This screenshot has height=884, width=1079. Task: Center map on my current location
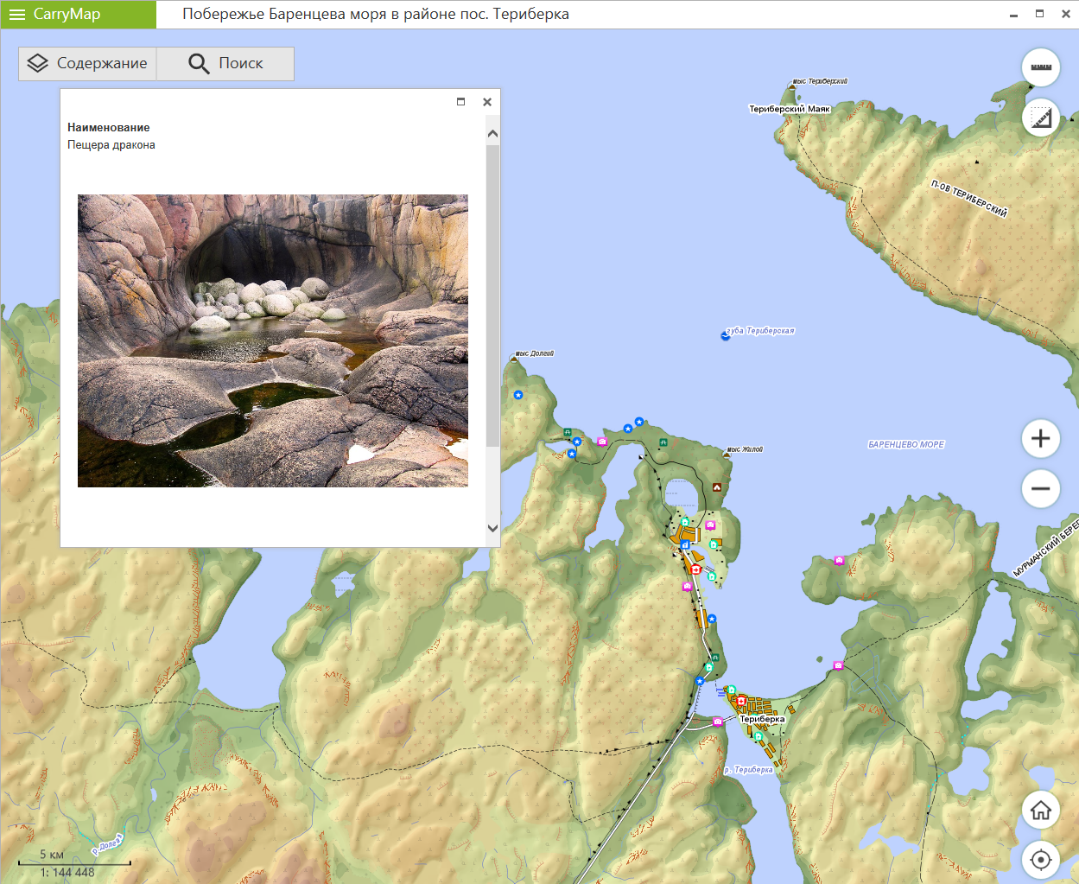click(1041, 860)
